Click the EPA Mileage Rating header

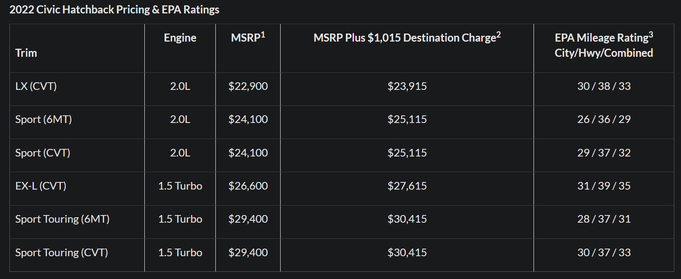(x=604, y=45)
